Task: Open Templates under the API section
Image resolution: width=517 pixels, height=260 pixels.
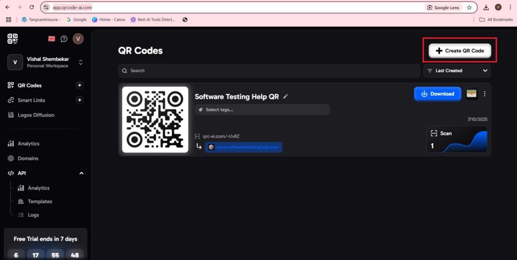Action: click(40, 202)
